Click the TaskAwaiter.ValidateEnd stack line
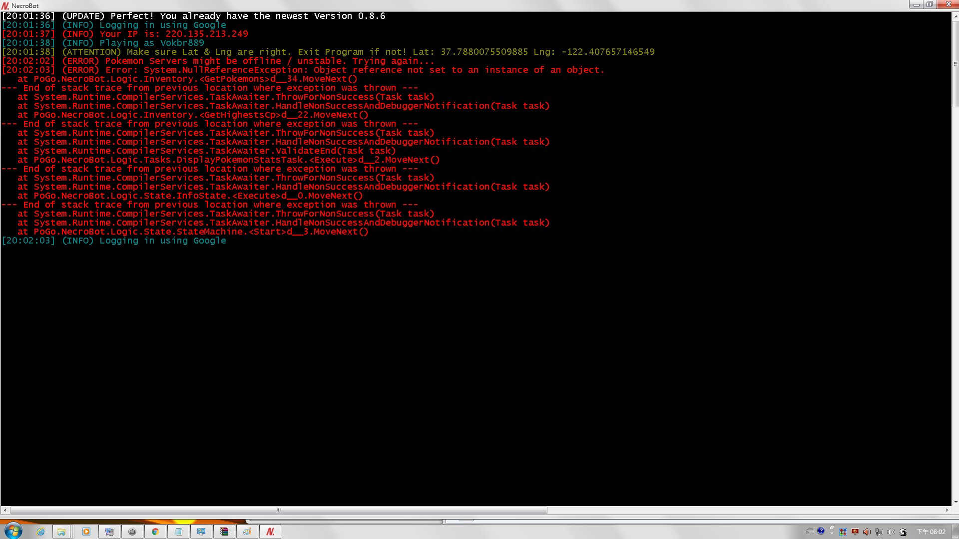Screen dimensions: 959x539 click(x=207, y=151)
